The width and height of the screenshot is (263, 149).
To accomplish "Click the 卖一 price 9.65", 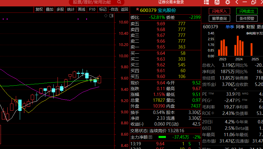I will [x=161, y=47].
